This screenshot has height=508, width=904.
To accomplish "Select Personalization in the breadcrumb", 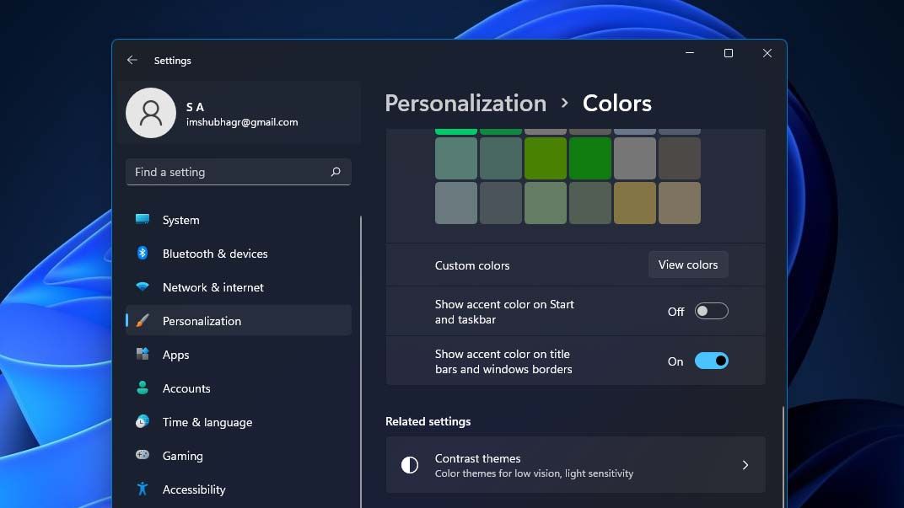I will pos(465,103).
